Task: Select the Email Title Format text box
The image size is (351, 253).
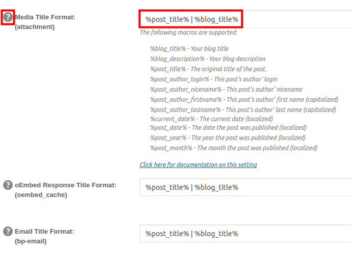Action: [x=245, y=234]
